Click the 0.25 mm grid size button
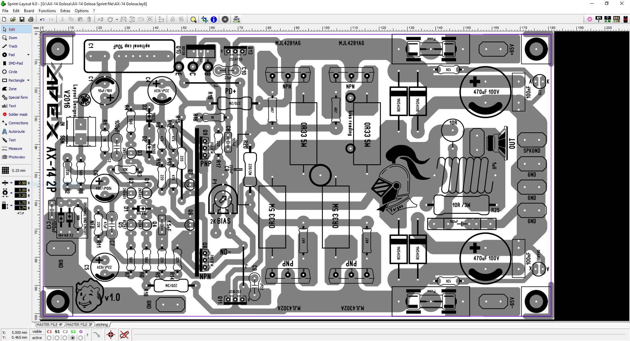This screenshot has width=630, height=341. pos(16,170)
